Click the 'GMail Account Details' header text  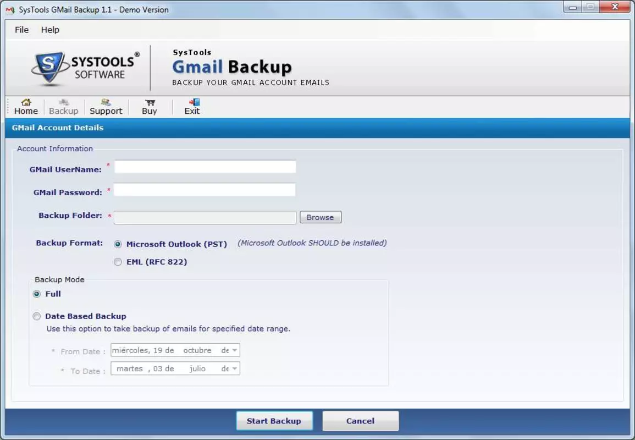[58, 128]
